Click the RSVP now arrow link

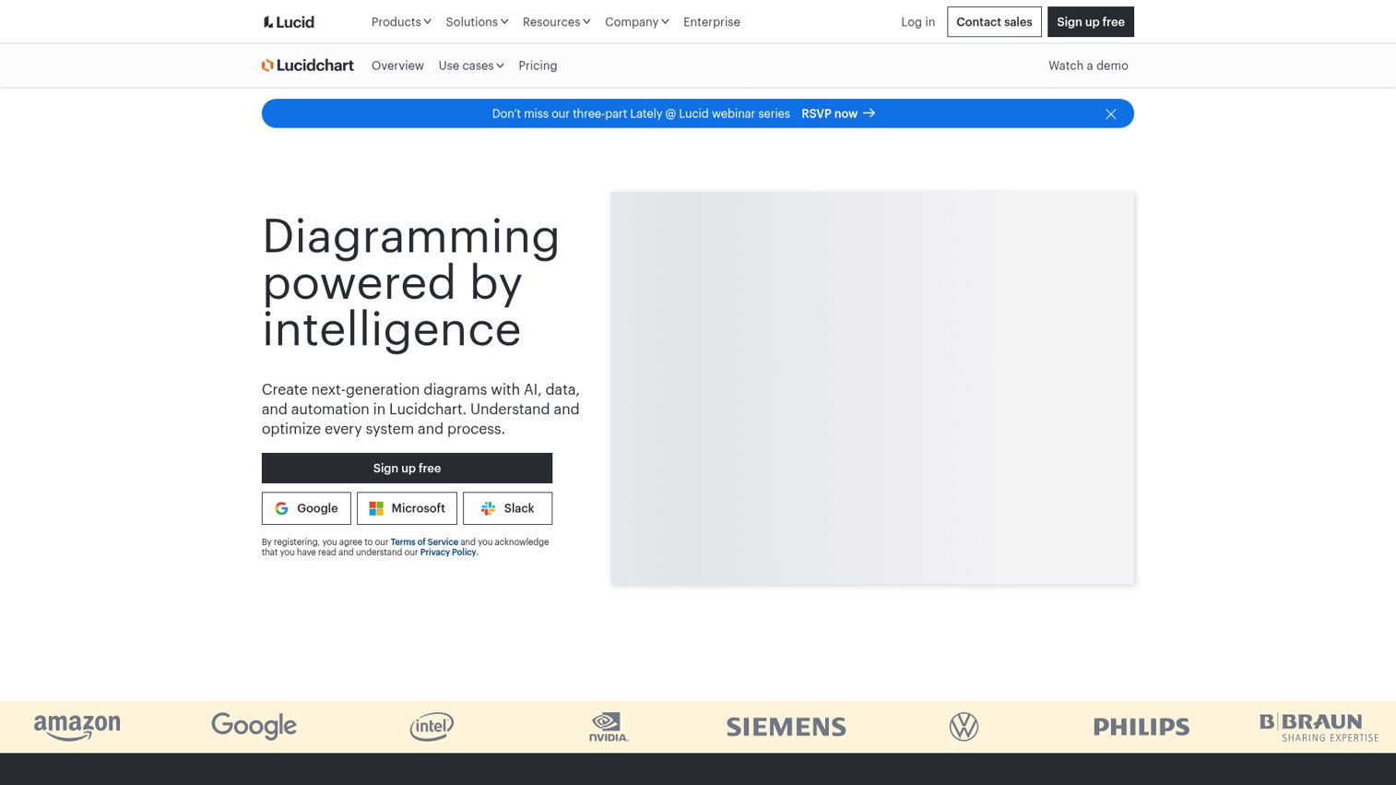pyautogui.click(x=838, y=113)
